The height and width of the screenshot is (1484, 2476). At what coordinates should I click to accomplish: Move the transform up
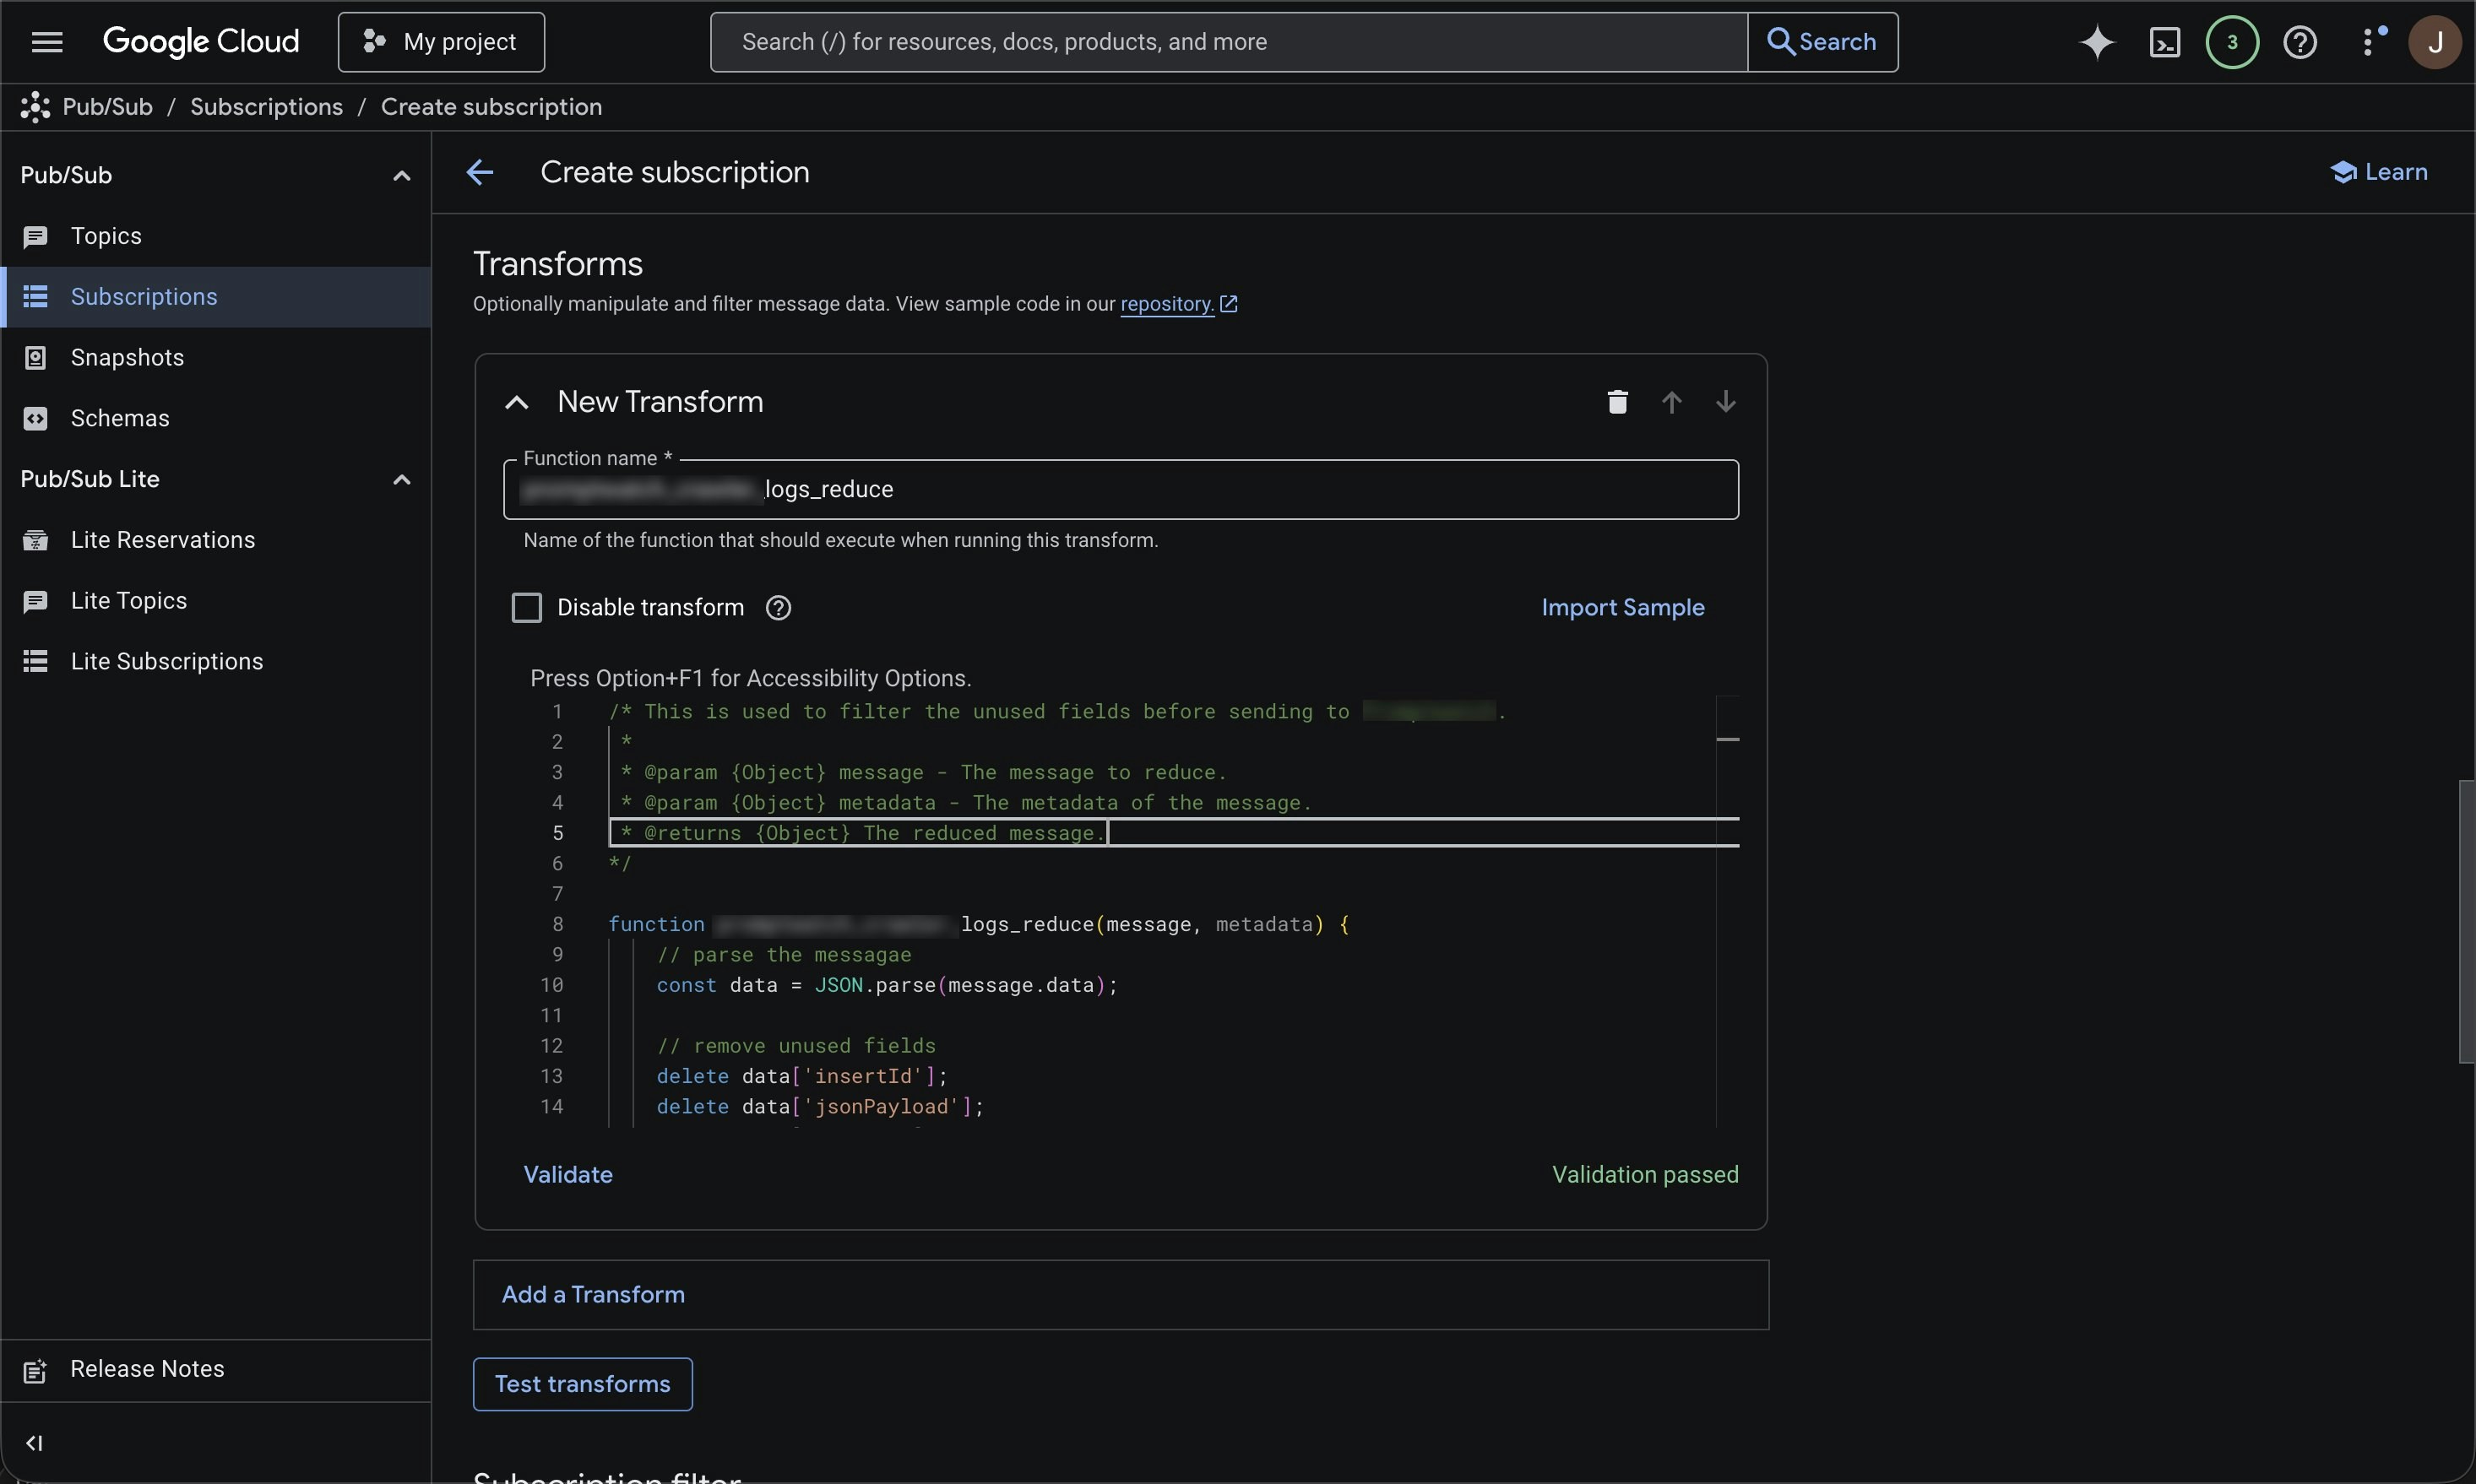tap(1672, 401)
